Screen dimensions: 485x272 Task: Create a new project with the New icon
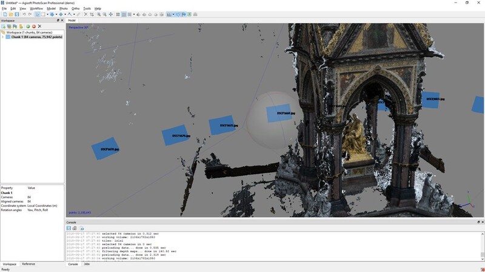[5, 14]
